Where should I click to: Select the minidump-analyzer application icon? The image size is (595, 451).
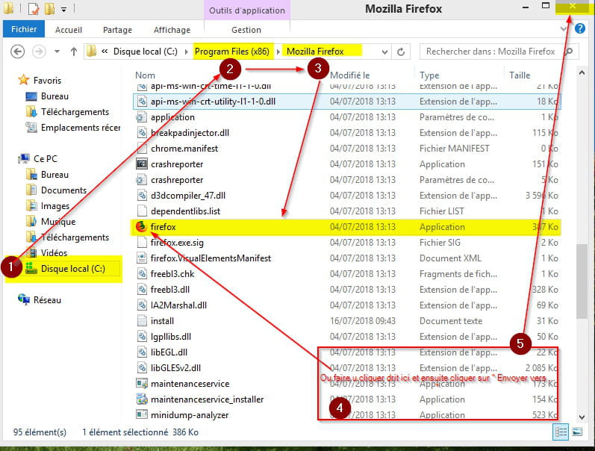click(x=142, y=415)
